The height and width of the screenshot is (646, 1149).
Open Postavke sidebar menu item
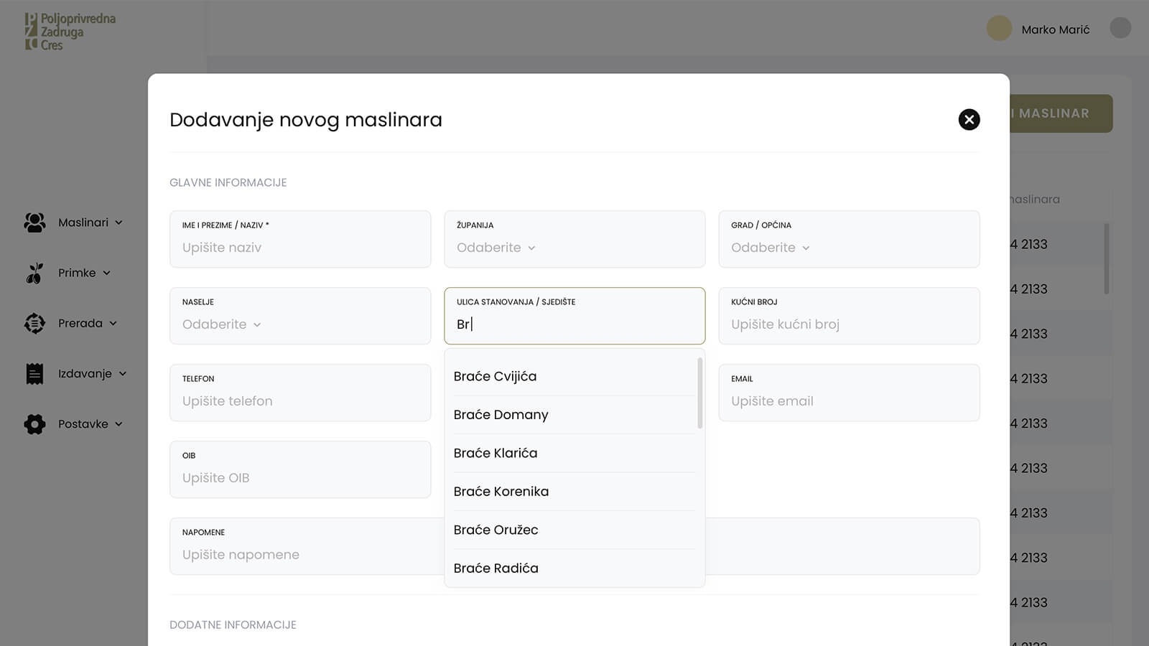[73, 423]
